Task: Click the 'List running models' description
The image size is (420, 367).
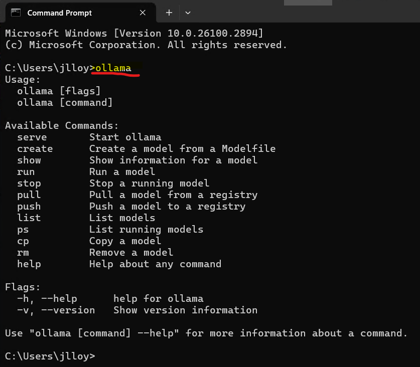Action: coord(146,230)
